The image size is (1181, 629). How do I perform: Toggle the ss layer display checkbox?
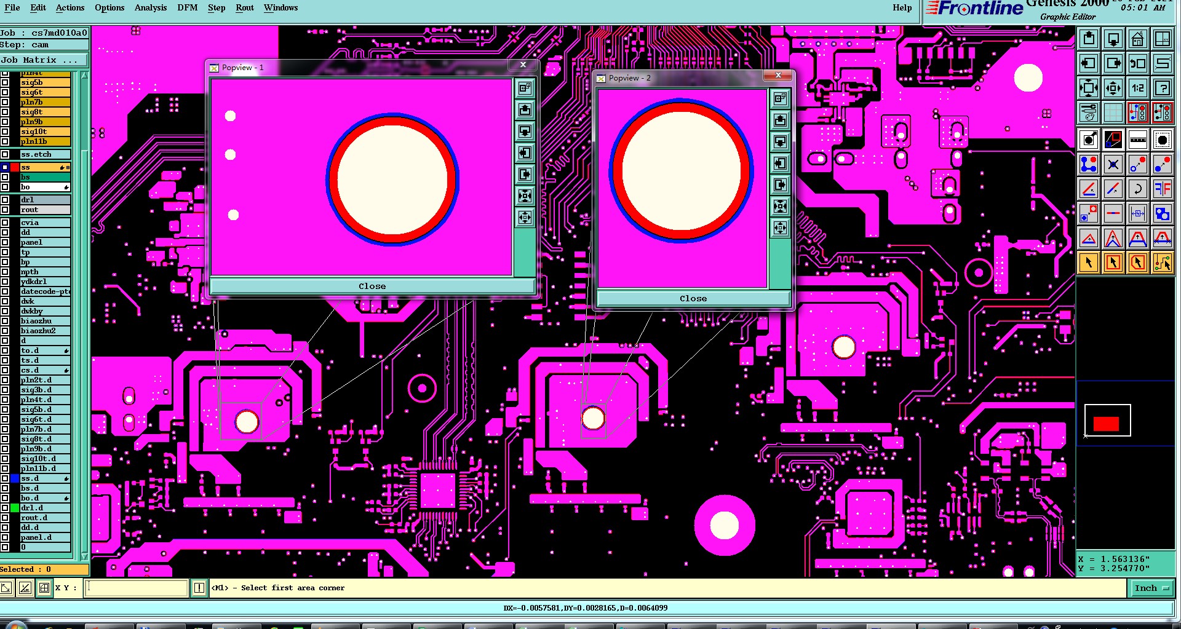[5, 167]
